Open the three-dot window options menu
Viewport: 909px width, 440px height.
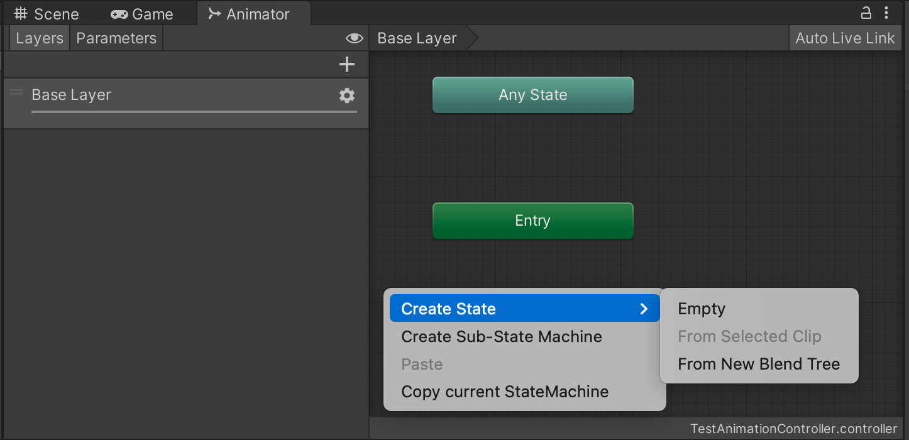(x=886, y=13)
